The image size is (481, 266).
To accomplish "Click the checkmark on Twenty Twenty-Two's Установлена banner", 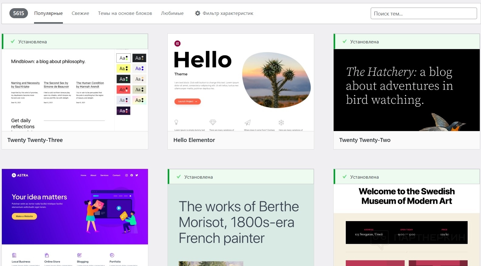I will coord(345,42).
